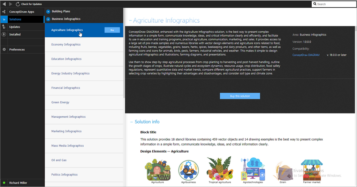Select Financial Infographics solution
This screenshot has height=187, width=357.
(84, 88)
